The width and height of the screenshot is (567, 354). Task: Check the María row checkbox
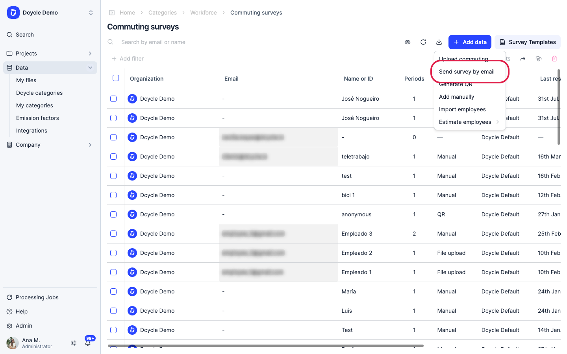tap(113, 291)
